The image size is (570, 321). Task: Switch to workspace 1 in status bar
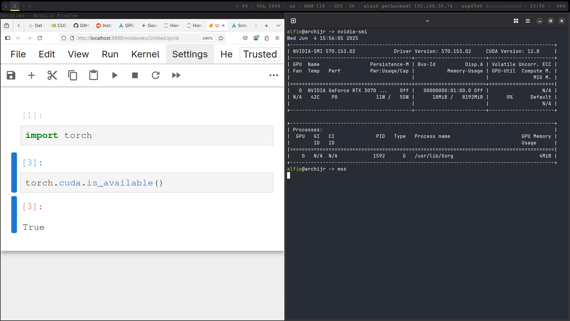click(6, 6)
